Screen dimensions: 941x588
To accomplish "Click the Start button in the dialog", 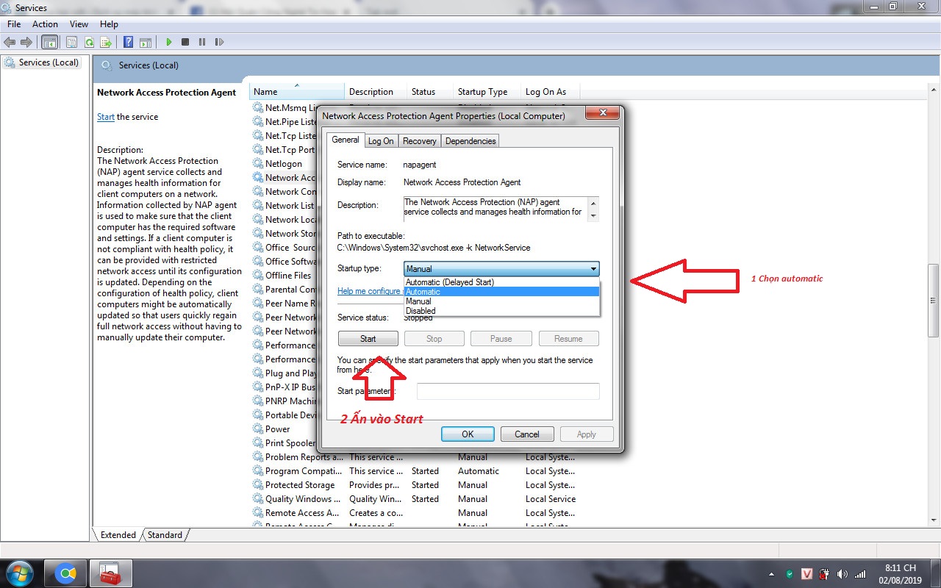I will coord(368,339).
